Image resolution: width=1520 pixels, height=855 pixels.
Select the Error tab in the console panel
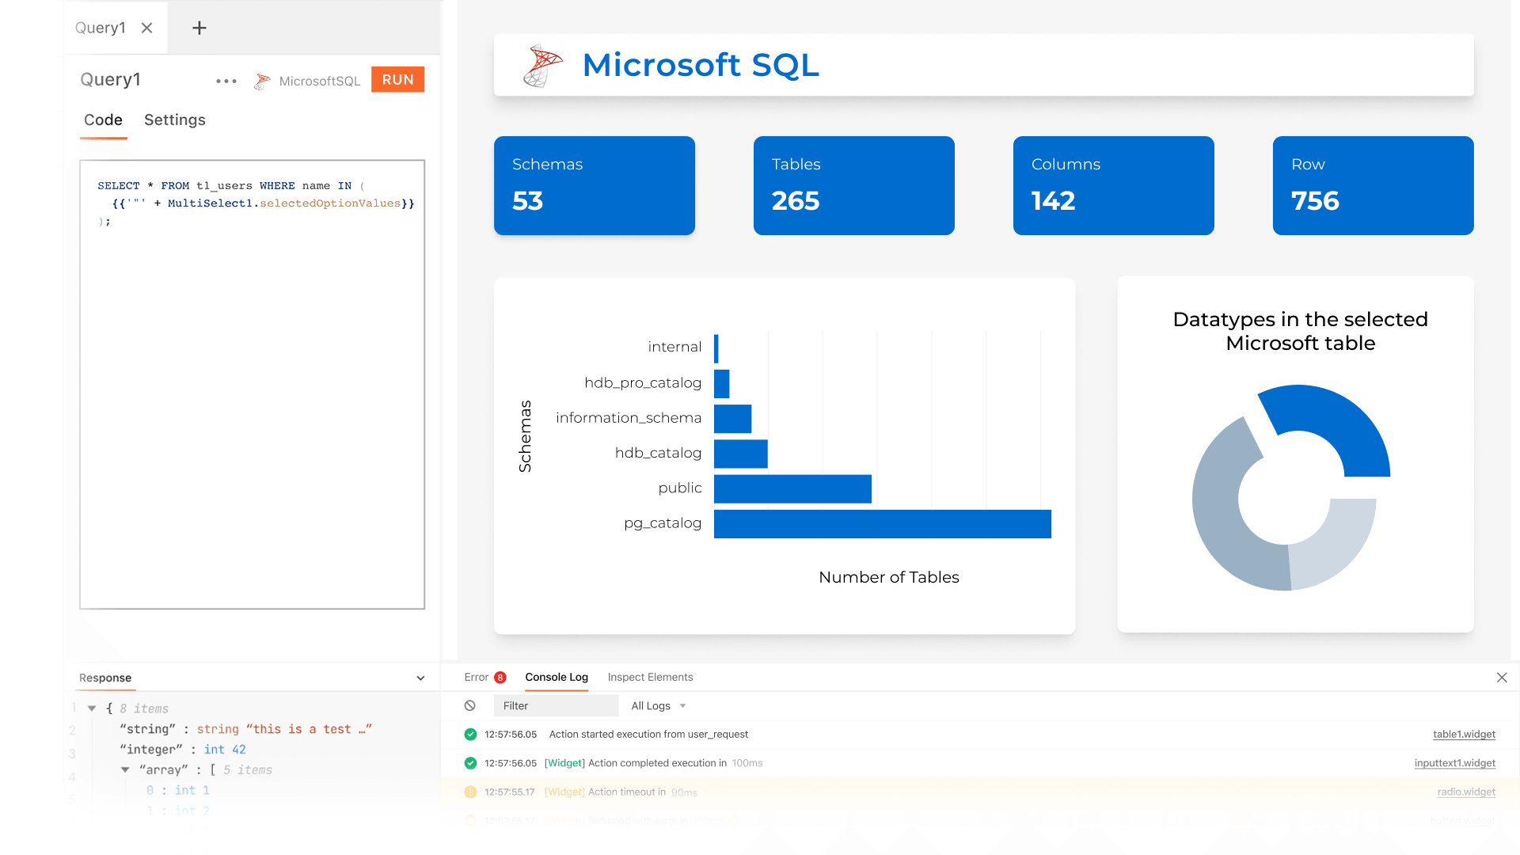tap(475, 677)
